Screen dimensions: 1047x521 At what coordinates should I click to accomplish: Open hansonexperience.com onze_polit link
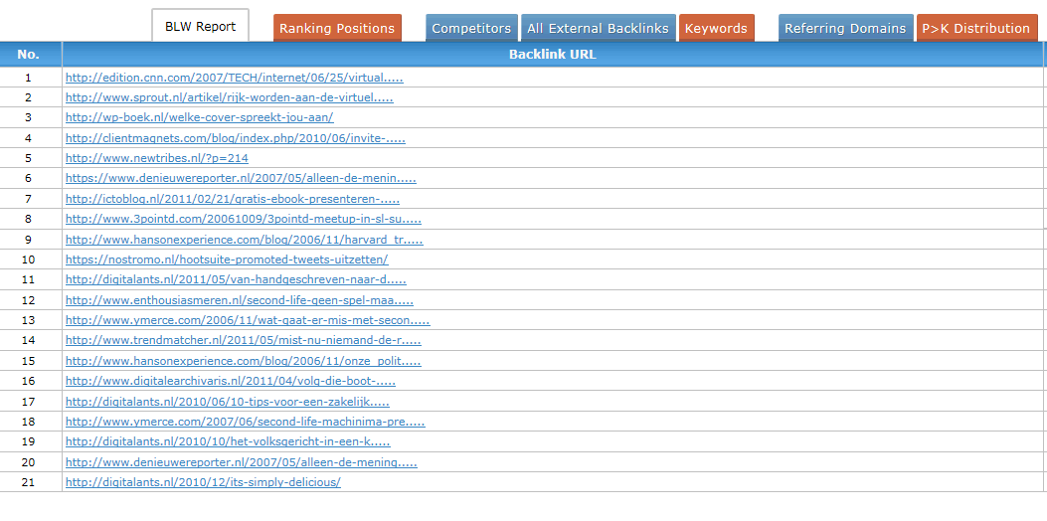pos(243,361)
